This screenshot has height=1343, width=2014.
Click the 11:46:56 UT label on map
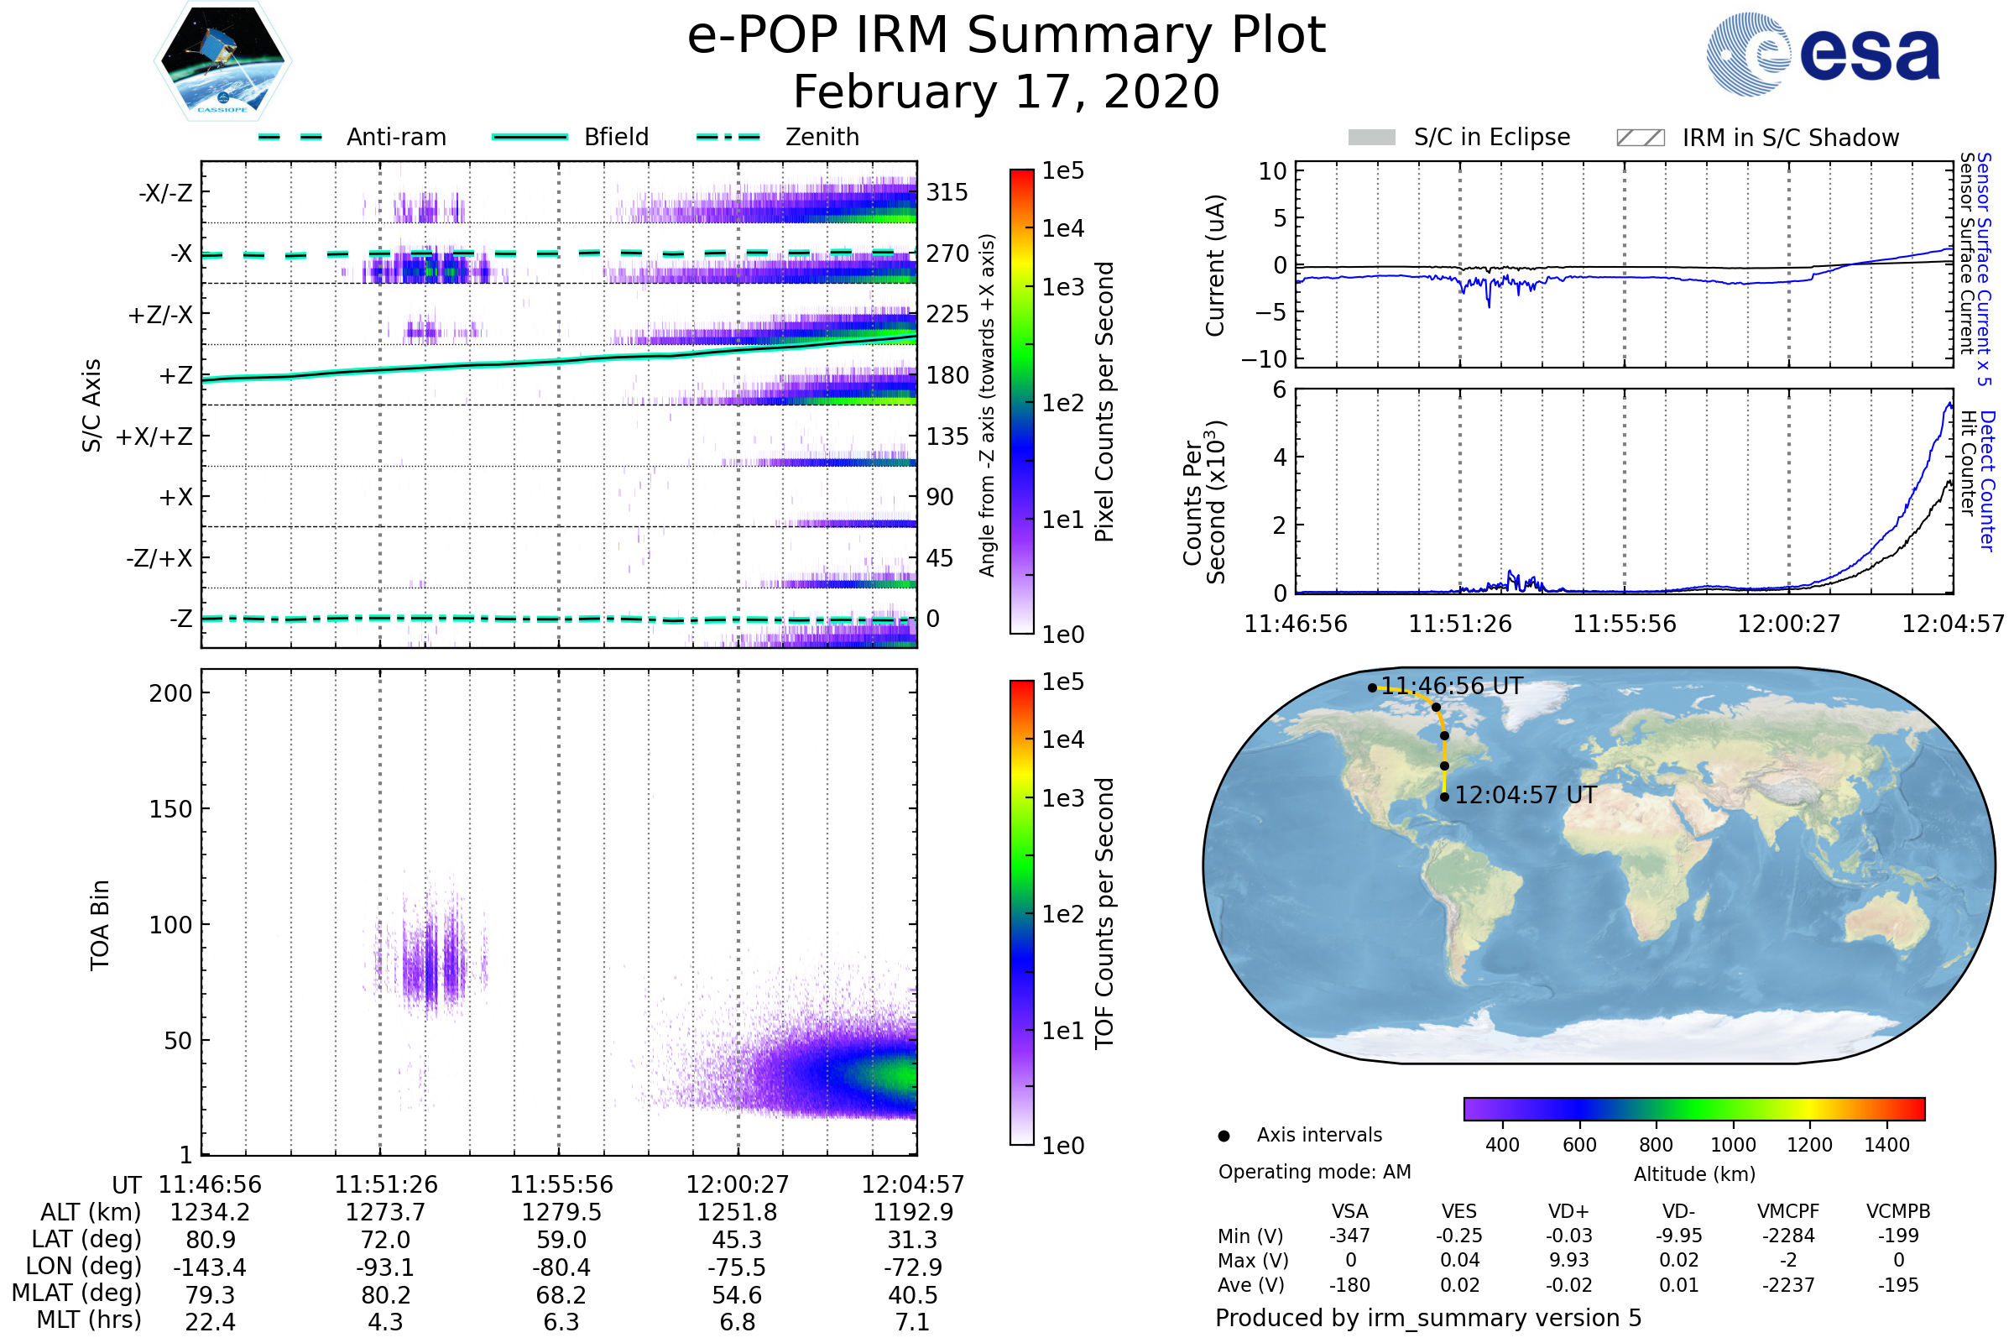click(x=1452, y=686)
